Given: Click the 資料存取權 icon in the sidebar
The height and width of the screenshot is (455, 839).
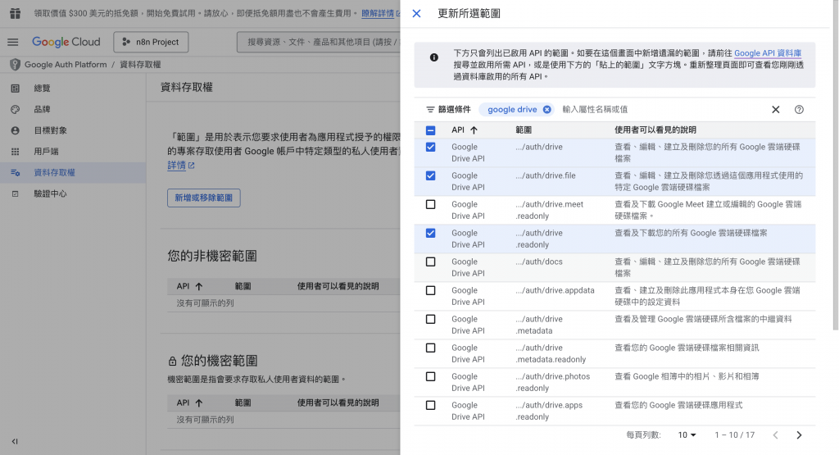Looking at the screenshot, I should [x=15, y=172].
